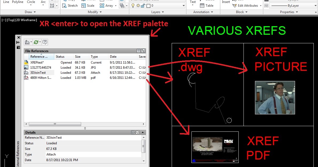The image size is (318, 167).
Task: Select the 4809 Hilton S... pdf reference
Action: tap(85, 78)
